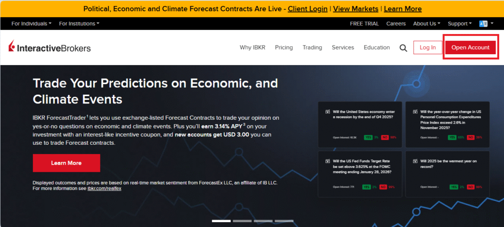This screenshot has width=504, height=227.
Task: Follow the Client Login banner link
Action: pyautogui.click(x=308, y=9)
